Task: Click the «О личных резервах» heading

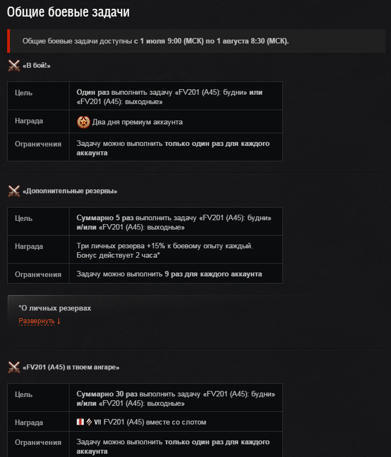Action: 55,308
